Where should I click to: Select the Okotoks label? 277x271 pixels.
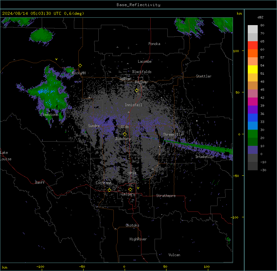(132, 225)
